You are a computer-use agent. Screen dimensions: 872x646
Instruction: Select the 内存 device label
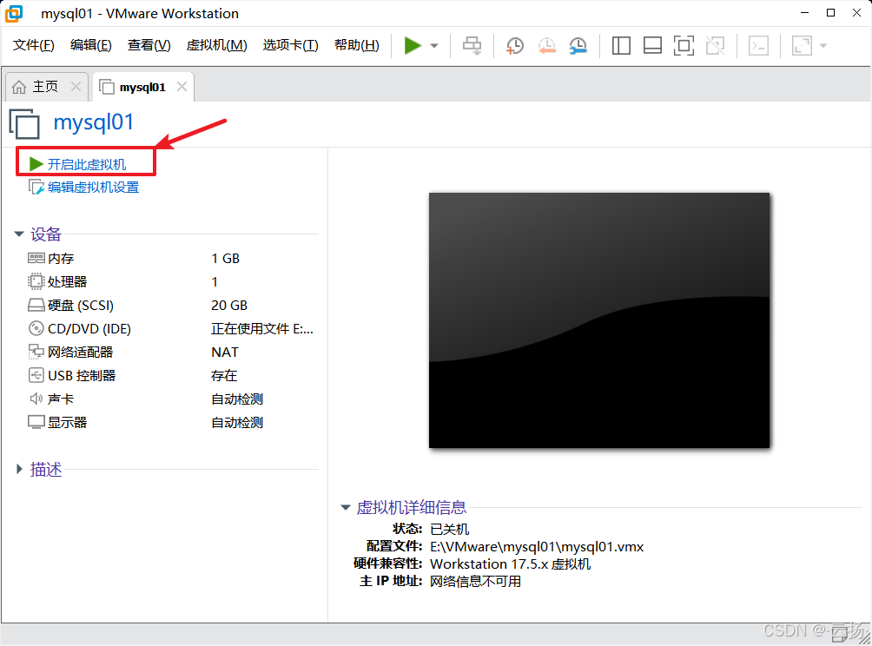pyautogui.click(x=61, y=259)
